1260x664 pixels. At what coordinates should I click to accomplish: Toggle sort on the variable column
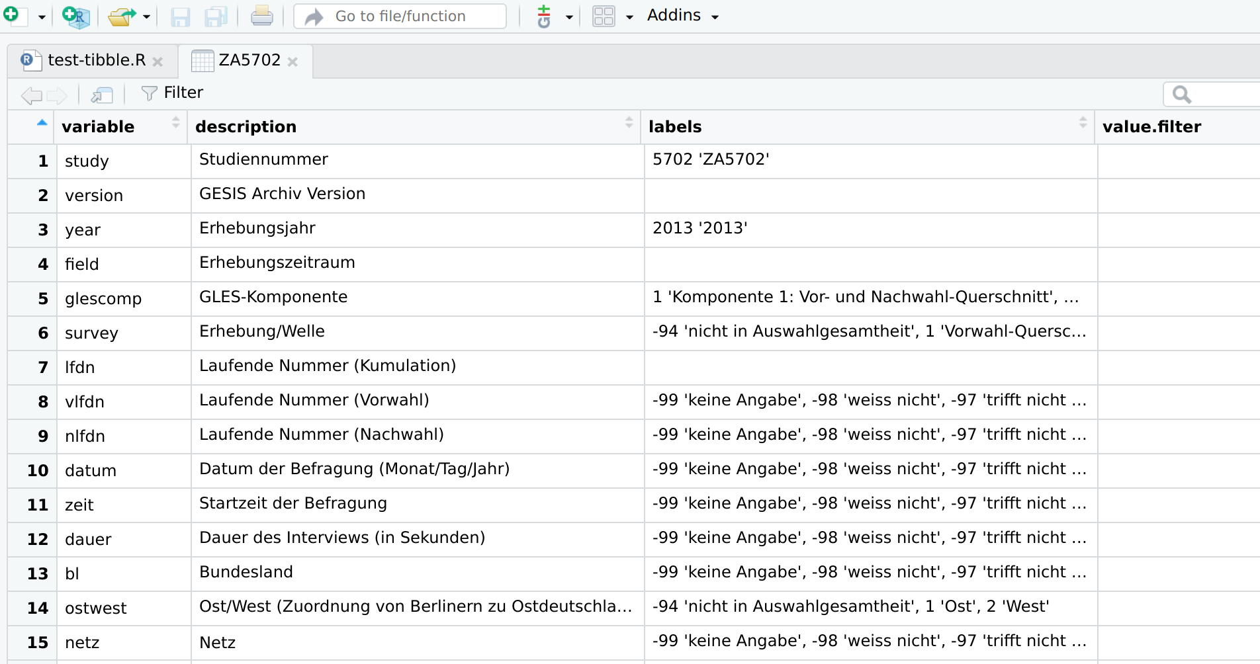pos(175,122)
